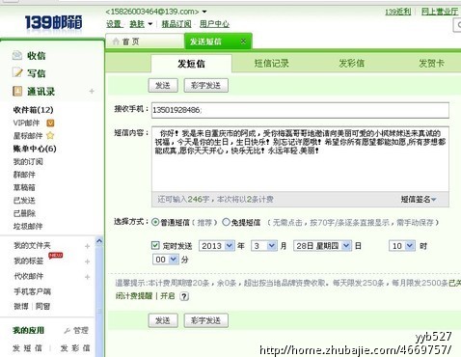Open 账单中心(6) folder
Screen dimensions: 461x357
[x=35, y=149]
